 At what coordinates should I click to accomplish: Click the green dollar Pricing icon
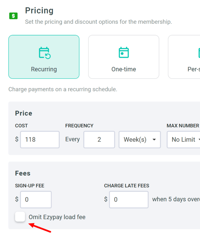(13, 16)
